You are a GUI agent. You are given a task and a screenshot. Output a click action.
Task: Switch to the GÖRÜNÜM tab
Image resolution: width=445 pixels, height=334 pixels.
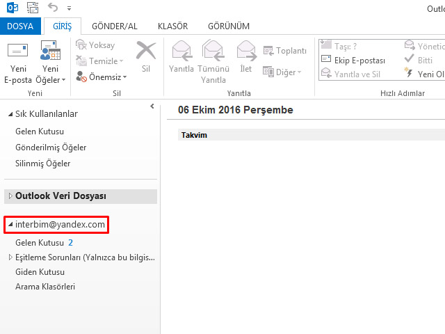point(229,26)
